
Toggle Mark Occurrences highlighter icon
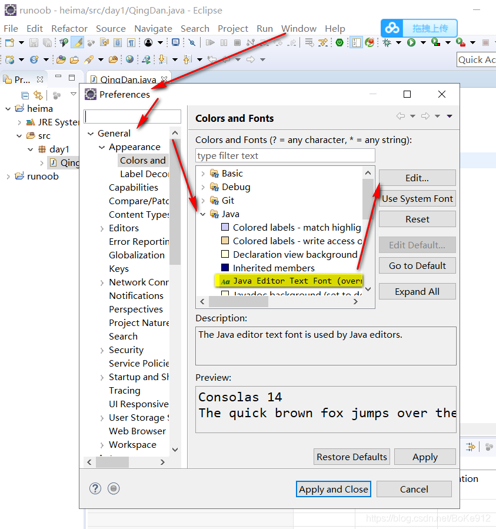(x=78, y=42)
